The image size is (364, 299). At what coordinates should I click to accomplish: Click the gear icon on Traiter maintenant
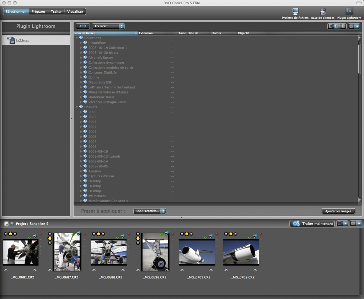[296, 224]
